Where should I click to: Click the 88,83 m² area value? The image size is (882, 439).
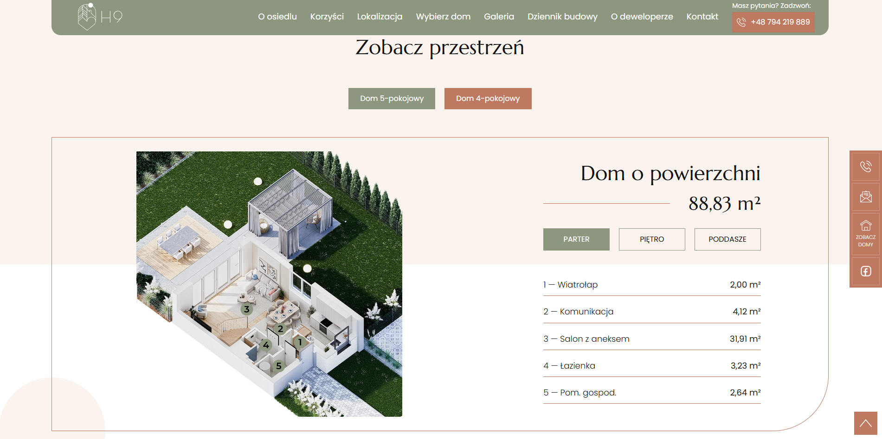tap(724, 204)
